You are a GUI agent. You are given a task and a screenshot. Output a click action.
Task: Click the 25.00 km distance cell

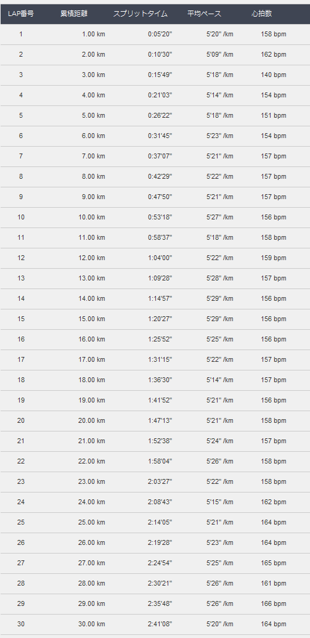pos(92,523)
